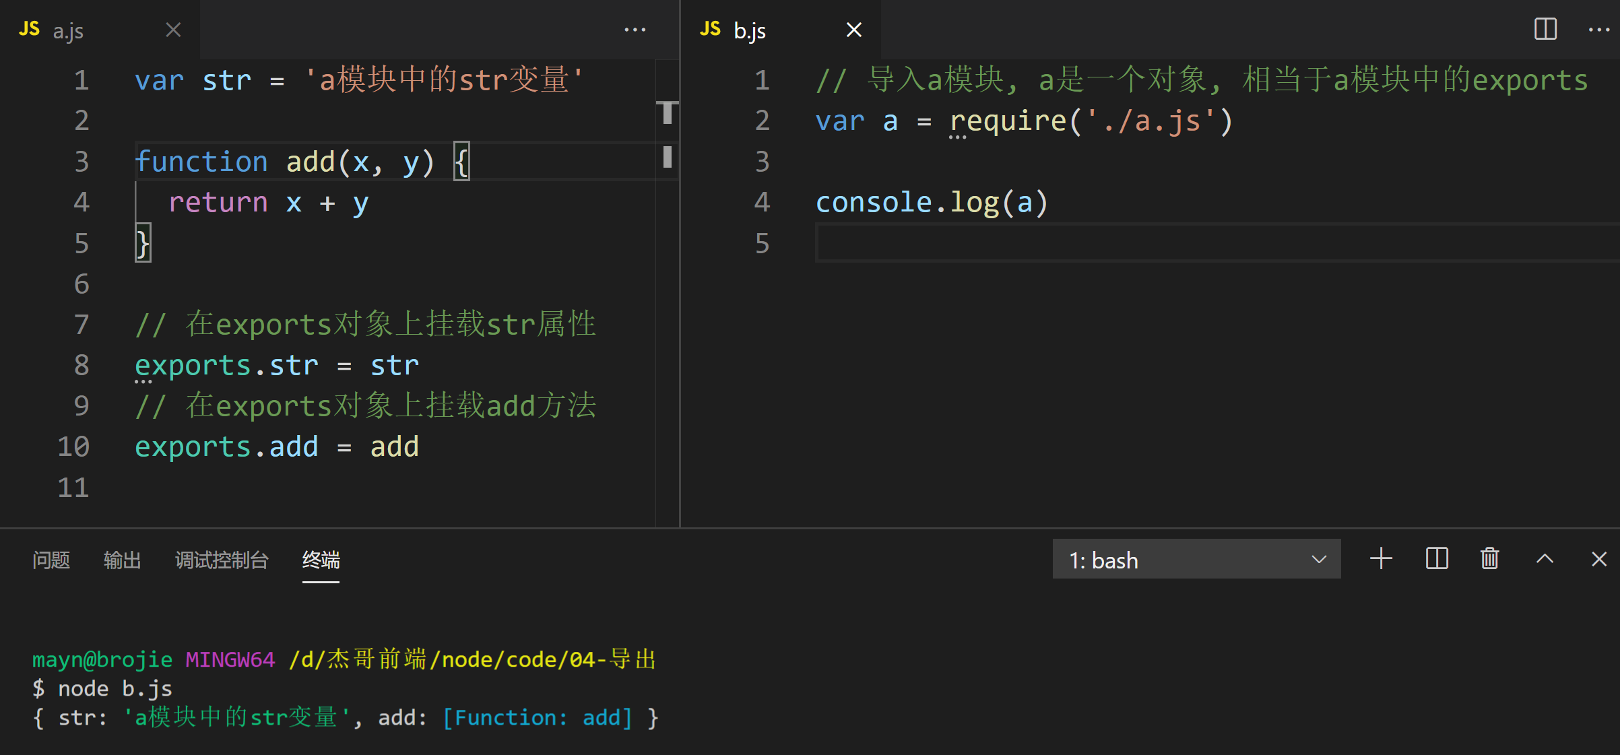The image size is (1620, 755).
Task: Click the a.js editor scrollbar marker
Action: coord(667,112)
